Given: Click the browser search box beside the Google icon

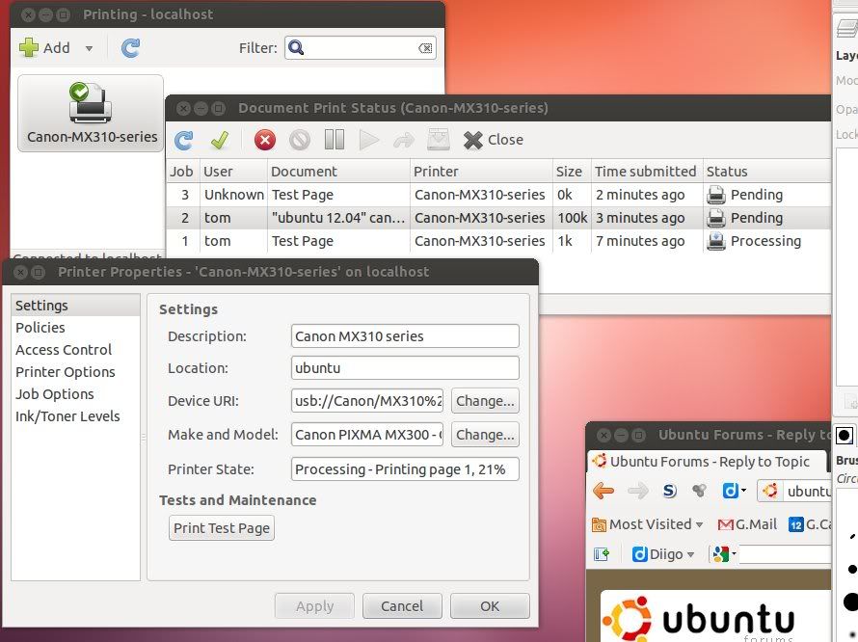Looking at the screenshot, I should coord(786,554).
